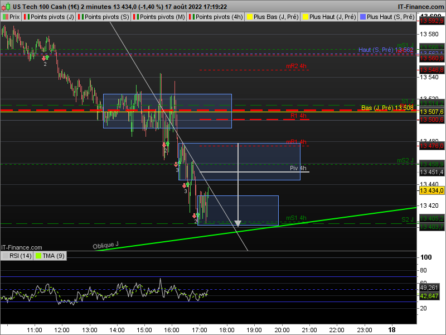Click the white downward arrowhead drawing
Viewport: 446px width, 335px height.
tap(238, 223)
